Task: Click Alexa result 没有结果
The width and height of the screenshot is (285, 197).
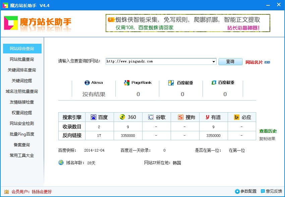Action: click(94, 94)
